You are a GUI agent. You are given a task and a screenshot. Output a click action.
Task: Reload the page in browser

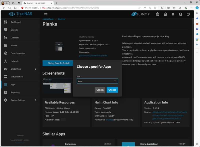click(x=9, y=8)
